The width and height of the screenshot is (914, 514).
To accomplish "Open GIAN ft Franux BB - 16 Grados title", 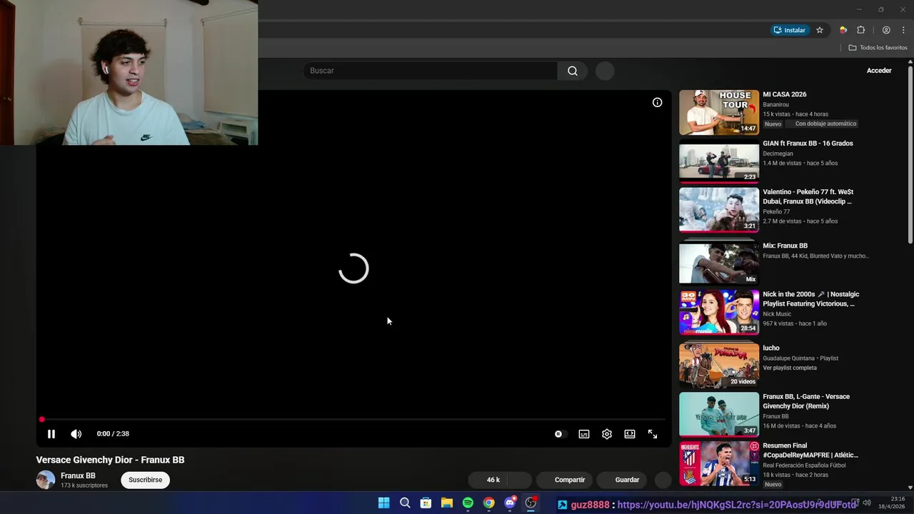I will click(x=808, y=143).
